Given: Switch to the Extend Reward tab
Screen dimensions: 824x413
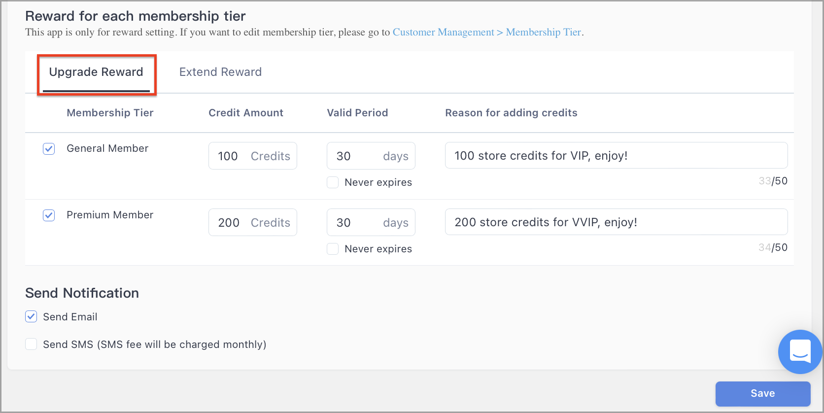Looking at the screenshot, I should [x=220, y=72].
